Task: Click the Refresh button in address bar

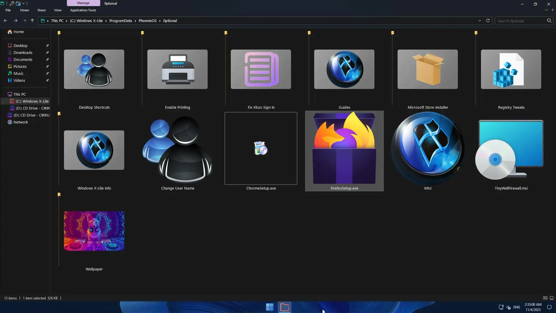Action: pyautogui.click(x=488, y=21)
